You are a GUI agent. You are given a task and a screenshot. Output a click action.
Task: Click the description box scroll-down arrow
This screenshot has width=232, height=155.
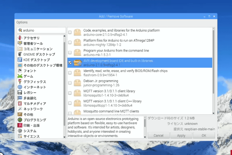[x=145, y=137]
